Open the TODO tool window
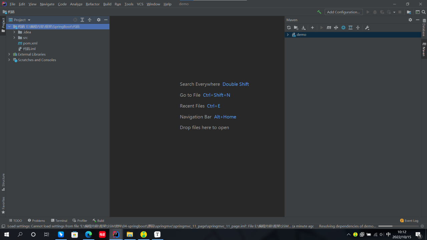The image size is (427, 240). click(15, 221)
